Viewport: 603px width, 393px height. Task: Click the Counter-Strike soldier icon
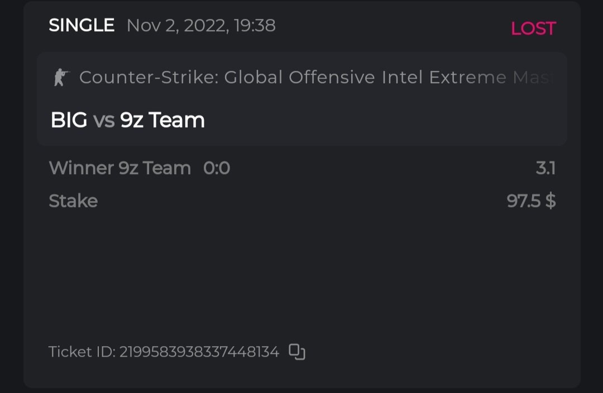(x=60, y=77)
